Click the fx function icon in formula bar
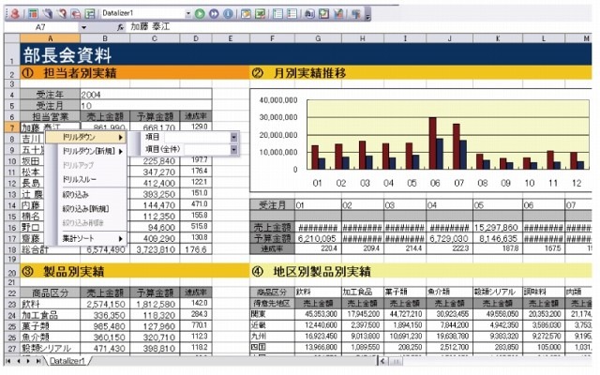This screenshot has height=375, width=600. [120, 27]
